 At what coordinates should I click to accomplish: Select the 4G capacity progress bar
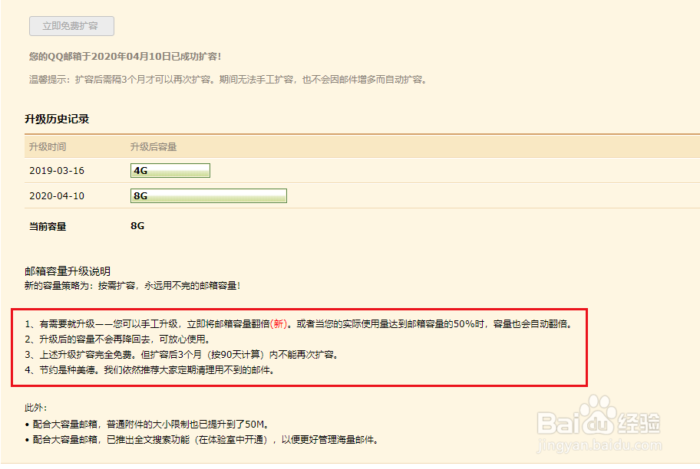coord(170,170)
